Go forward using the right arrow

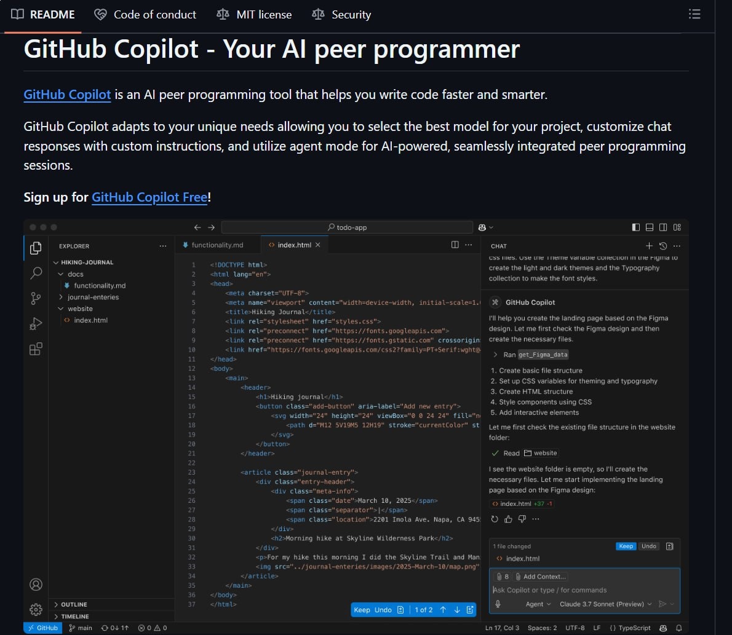(x=212, y=227)
